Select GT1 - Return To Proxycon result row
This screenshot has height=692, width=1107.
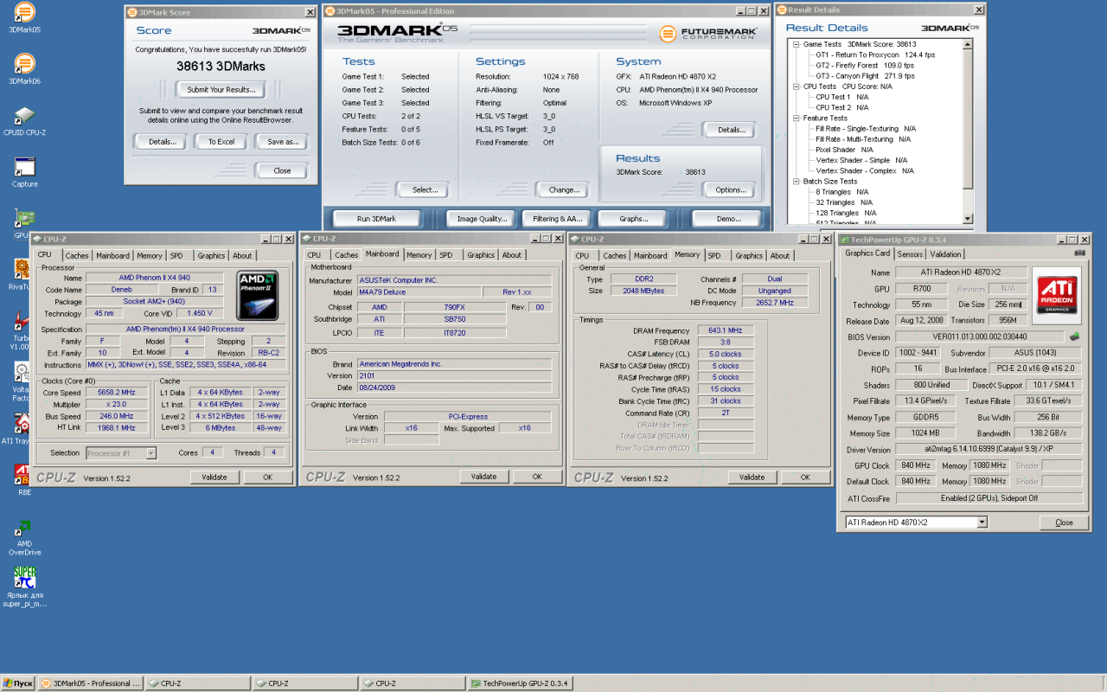click(x=874, y=54)
